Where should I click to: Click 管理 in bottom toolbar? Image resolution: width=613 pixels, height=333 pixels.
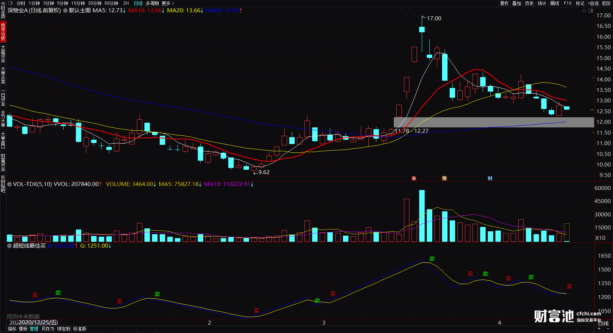pyautogui.click(x=34, y=329)
